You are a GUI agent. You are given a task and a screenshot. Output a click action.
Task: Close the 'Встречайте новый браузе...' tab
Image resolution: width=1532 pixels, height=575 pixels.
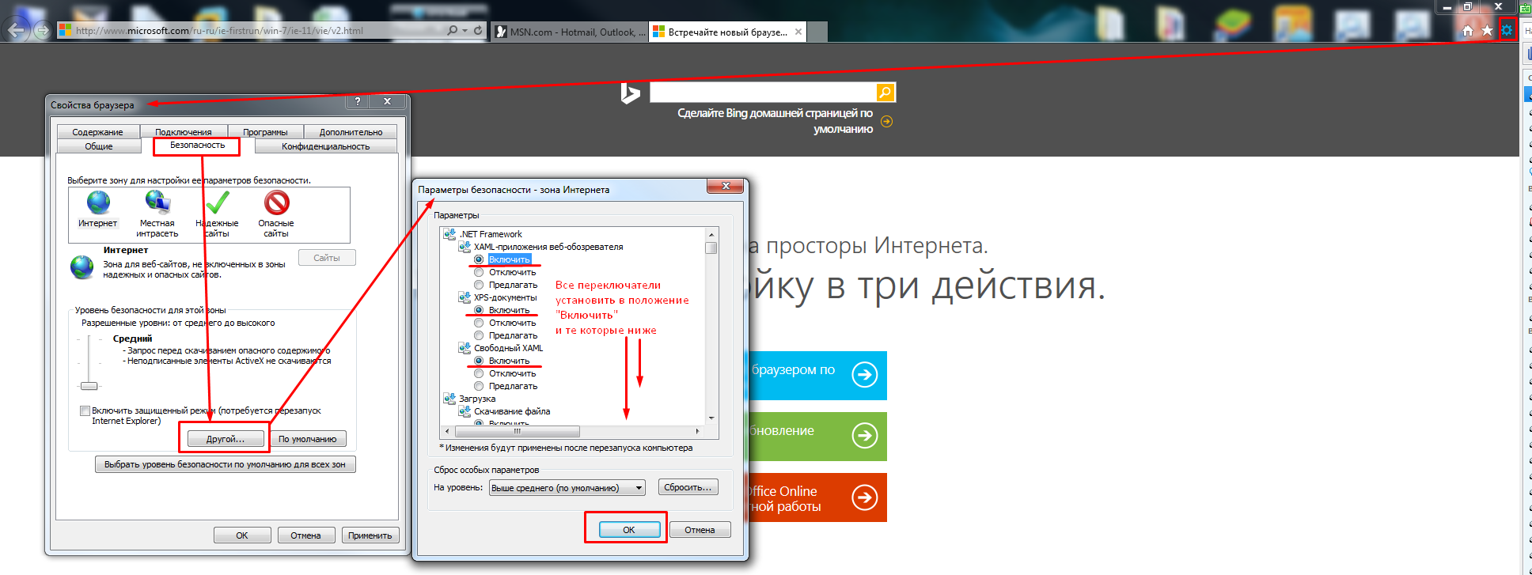click(x=798, y=32)
